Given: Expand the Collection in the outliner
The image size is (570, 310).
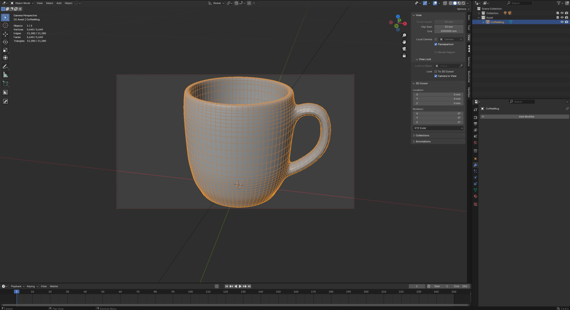Looking at the screenshot, I should pos(479,13).
